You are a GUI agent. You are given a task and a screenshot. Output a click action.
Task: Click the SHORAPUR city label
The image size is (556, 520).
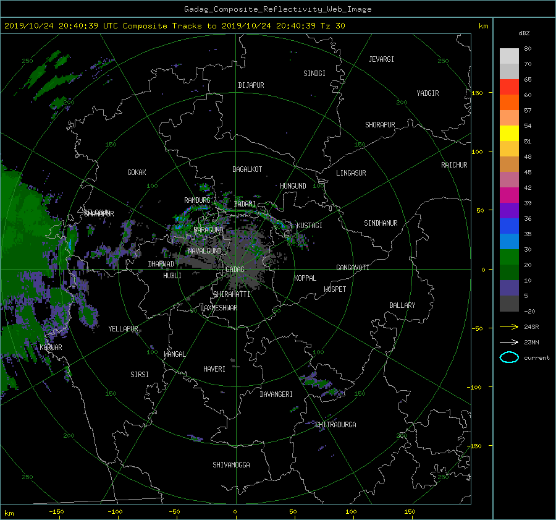coord(380,125)
